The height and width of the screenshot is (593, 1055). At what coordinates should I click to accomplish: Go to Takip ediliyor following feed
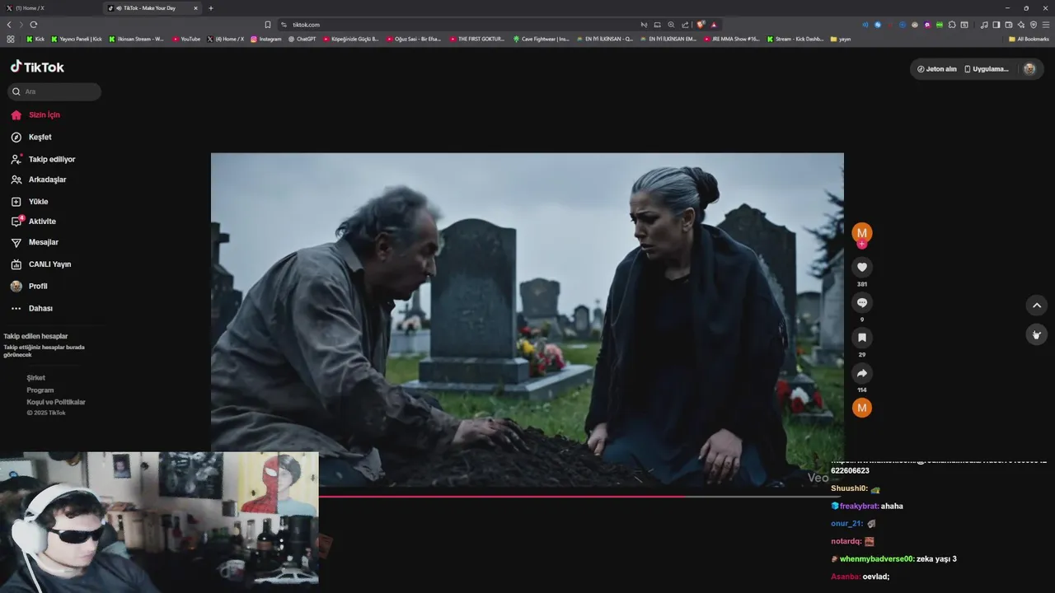[42, 159]
